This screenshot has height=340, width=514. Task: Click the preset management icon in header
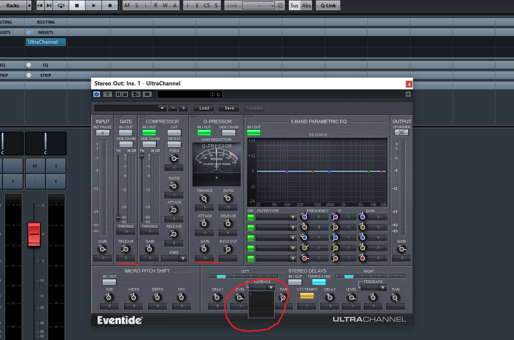pyautogui.click(x=147, y=94)
